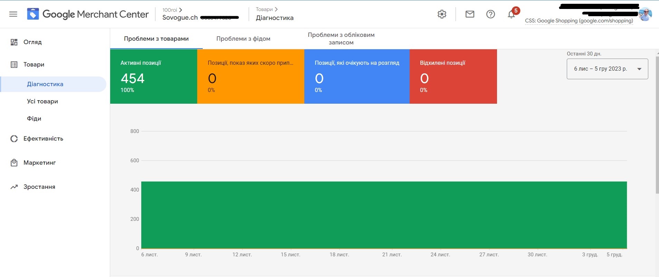Viewport: 659px width, 277px height.
Task: Click the Google Merchant Center logo
Action: 88,14
